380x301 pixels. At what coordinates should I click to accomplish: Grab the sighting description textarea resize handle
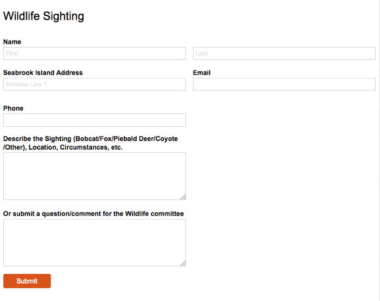coord(183,197)
